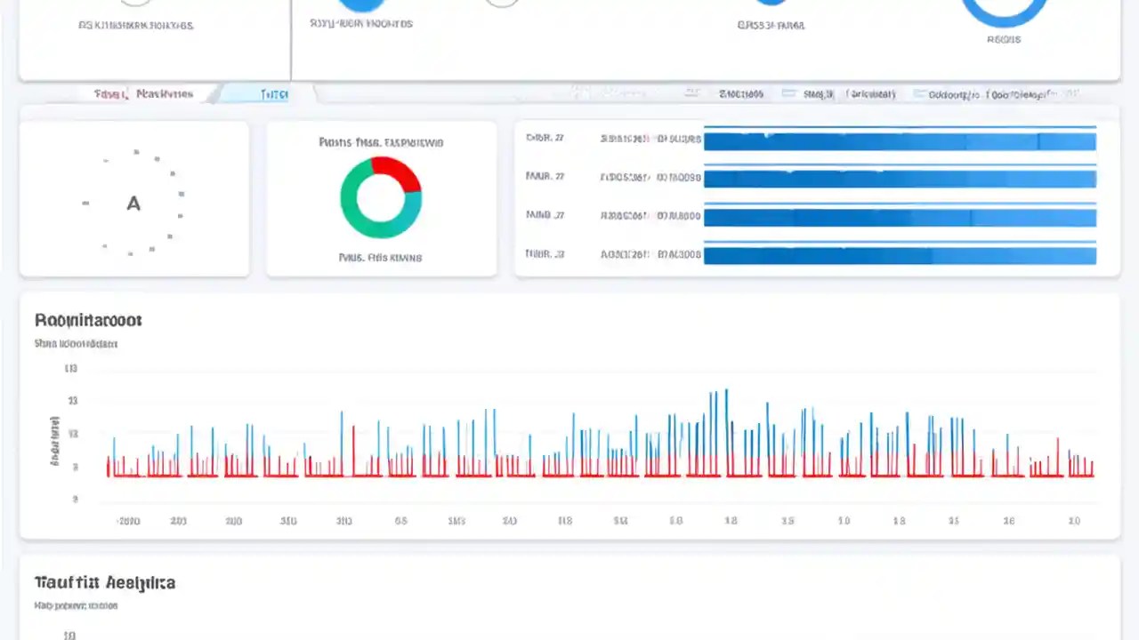Open the gauge icon in the top-right card

tap(1004, 11)
